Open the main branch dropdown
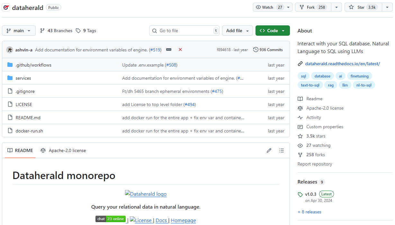The height and width of the screenshot is (225, 395). [18, 30]
